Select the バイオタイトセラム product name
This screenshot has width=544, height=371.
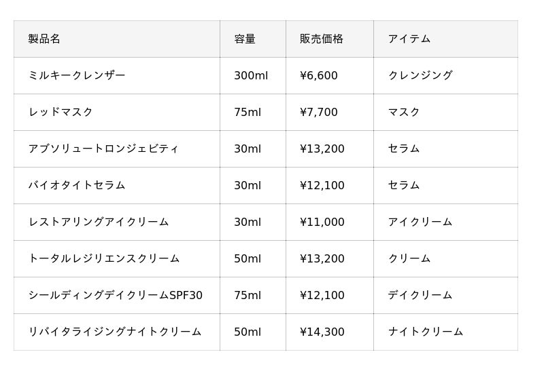(77, 186)
